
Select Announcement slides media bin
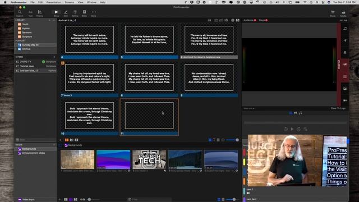34,153
